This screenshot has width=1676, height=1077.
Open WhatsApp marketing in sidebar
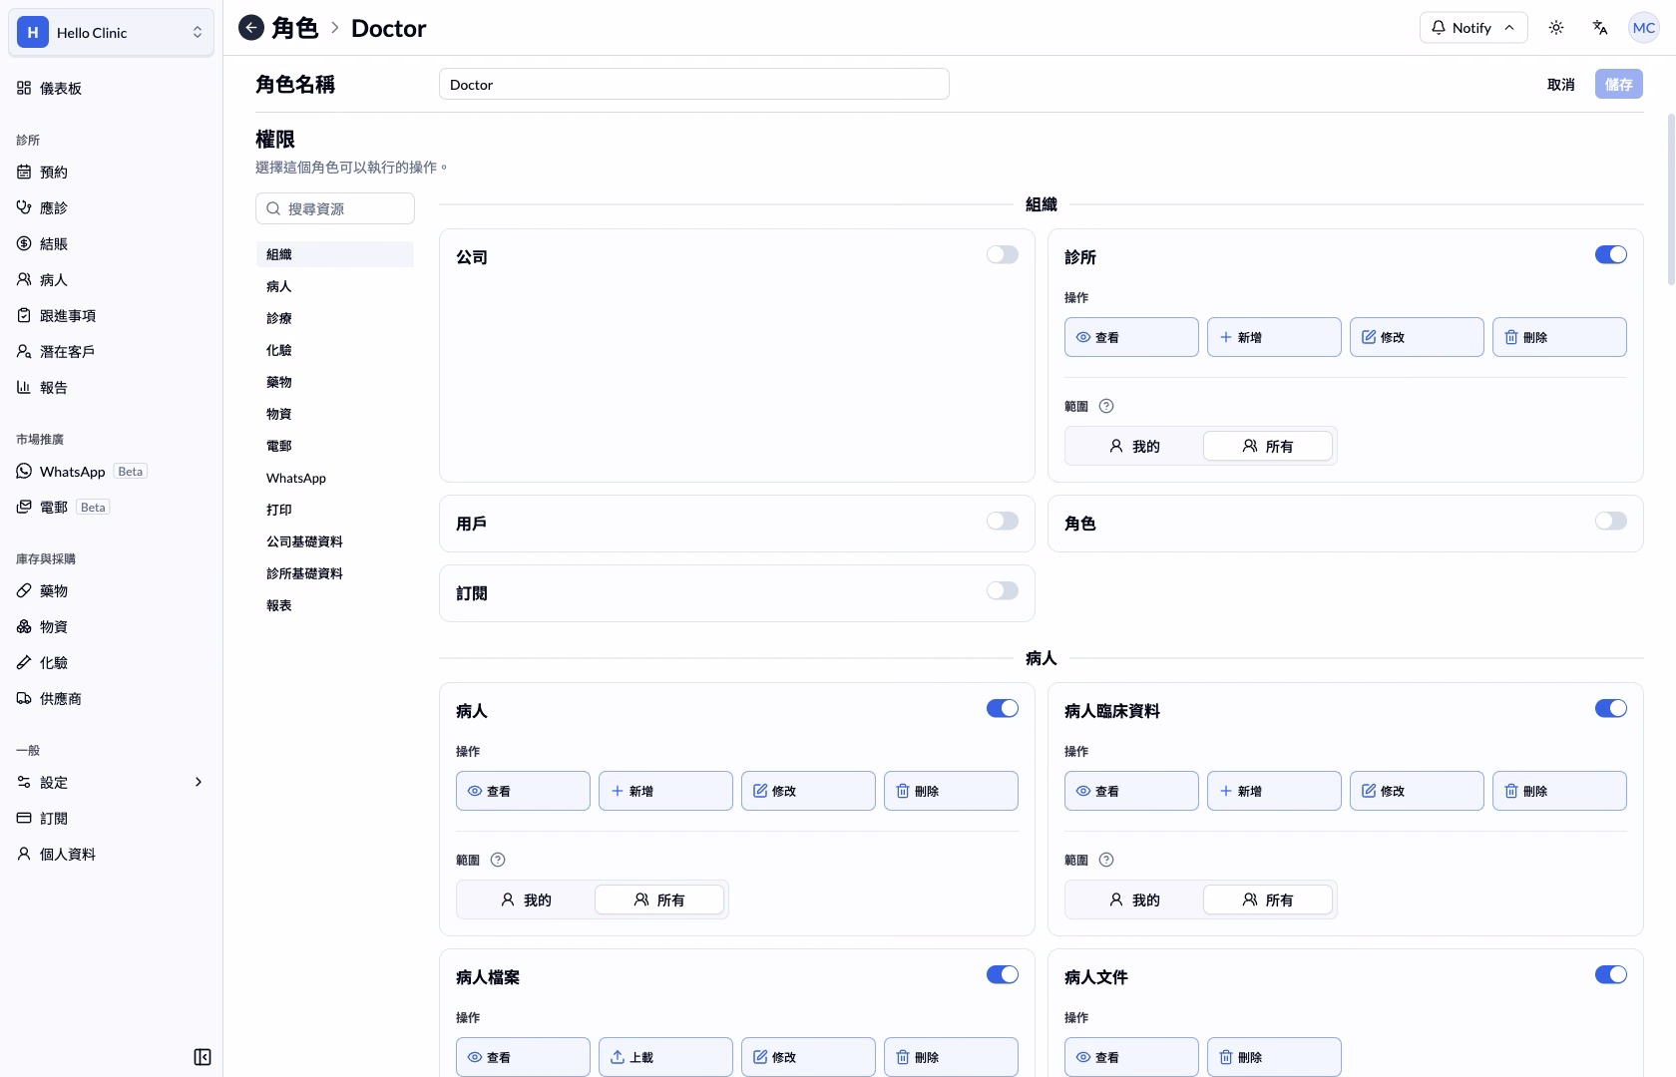[x=111, y=472]
